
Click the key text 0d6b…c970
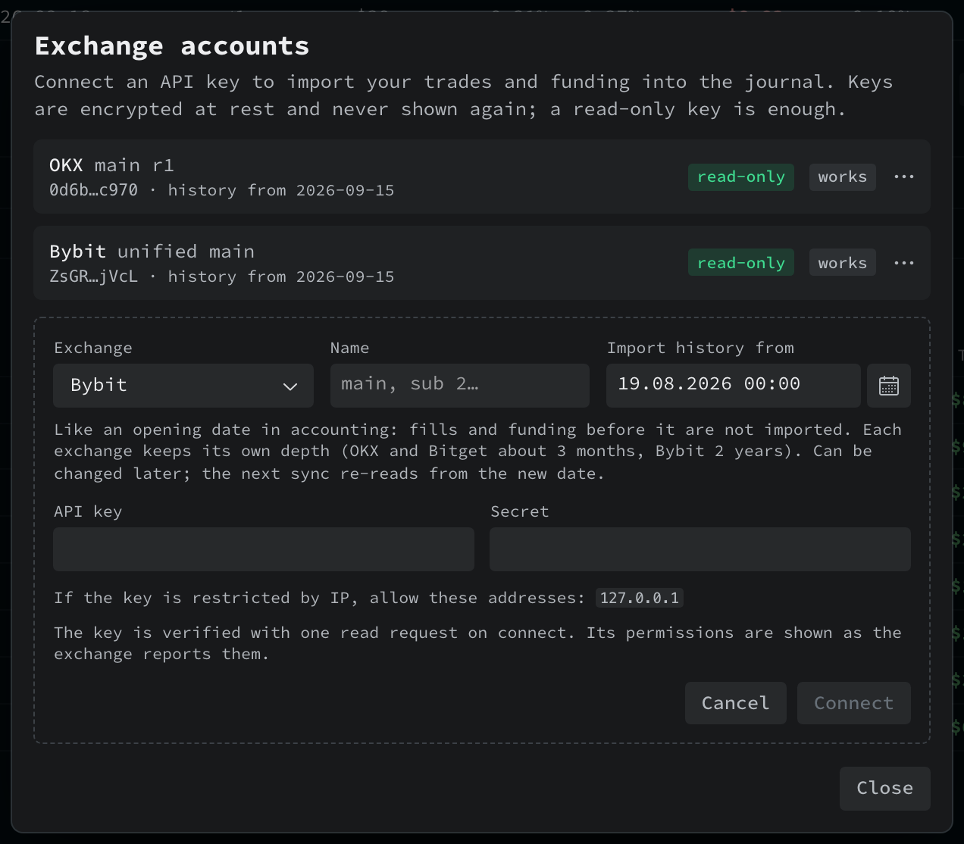pyautogui.click(x=94, y=190)
